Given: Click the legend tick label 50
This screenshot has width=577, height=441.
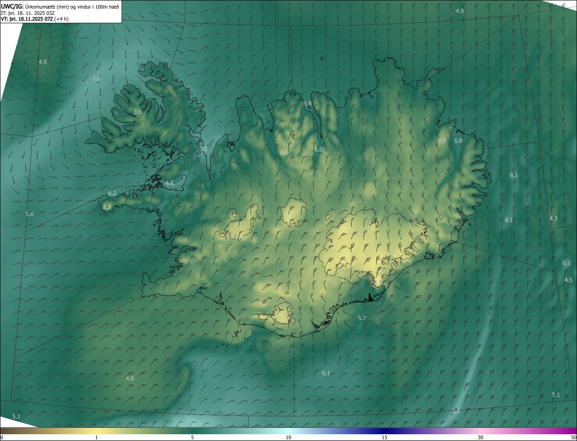Looking at the screenshot, I should [573, 437].
